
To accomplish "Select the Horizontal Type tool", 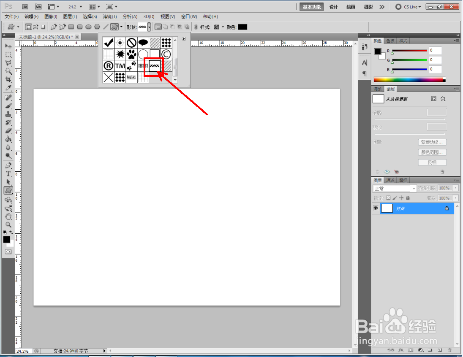I will point(8,174).
